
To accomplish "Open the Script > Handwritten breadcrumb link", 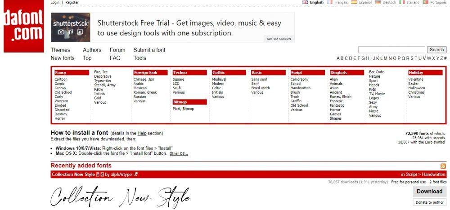I will [426, 174].
